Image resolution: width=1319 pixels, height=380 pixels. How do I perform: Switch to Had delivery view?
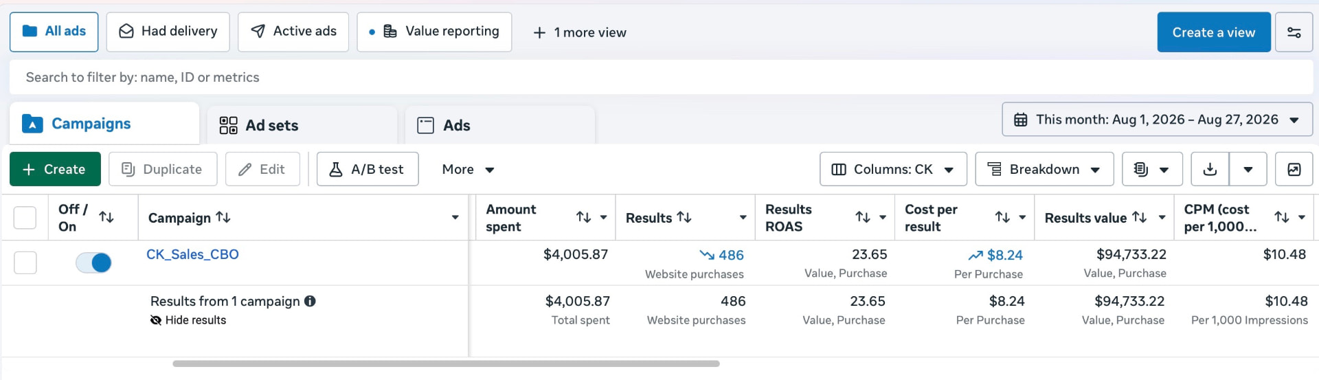click(168, 32)
